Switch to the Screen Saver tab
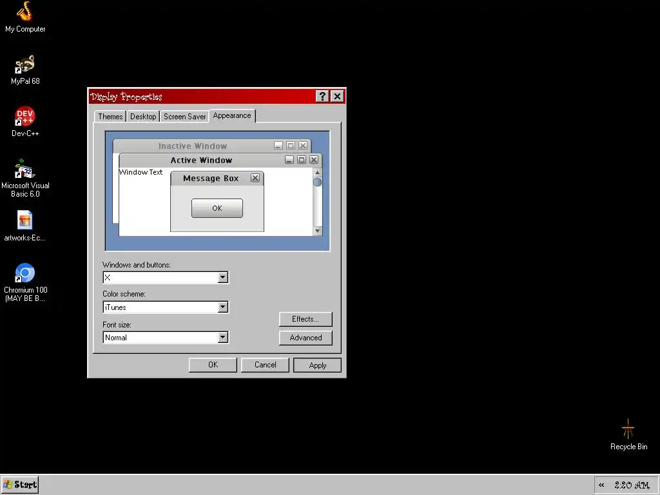The height and width of the screenshot is (495, 660). (x=185, y=117)
